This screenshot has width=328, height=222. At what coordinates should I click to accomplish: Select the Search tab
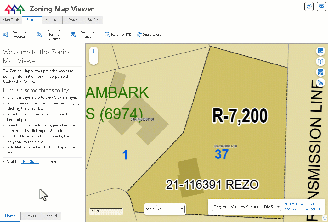[x=32, y=20]
